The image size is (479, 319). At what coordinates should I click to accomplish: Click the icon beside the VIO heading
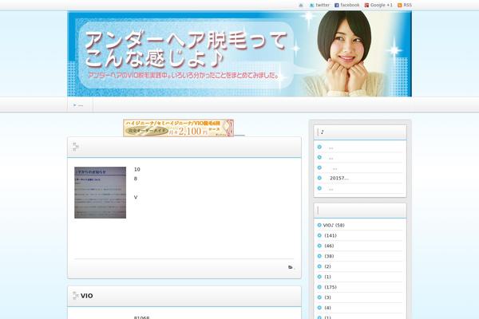pos(76,296)
